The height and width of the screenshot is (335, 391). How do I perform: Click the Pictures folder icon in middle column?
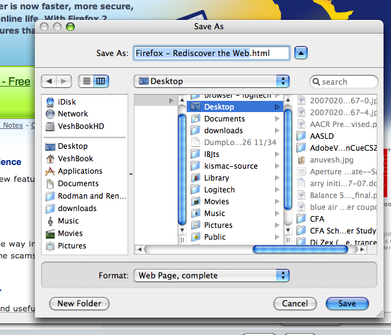pyautogui.click(x=195, y=225)
